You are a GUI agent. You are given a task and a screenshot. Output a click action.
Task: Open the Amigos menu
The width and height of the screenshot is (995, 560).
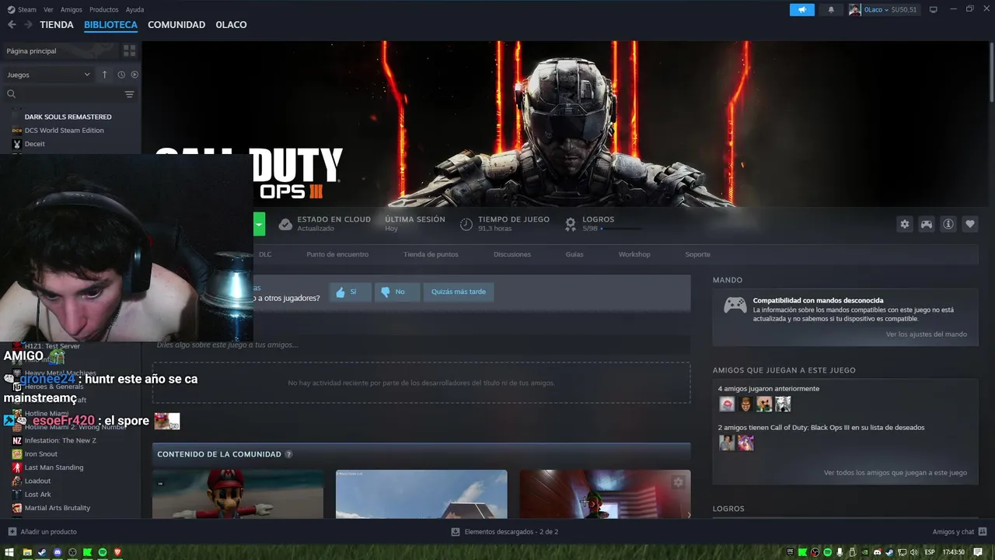point(72,9)
